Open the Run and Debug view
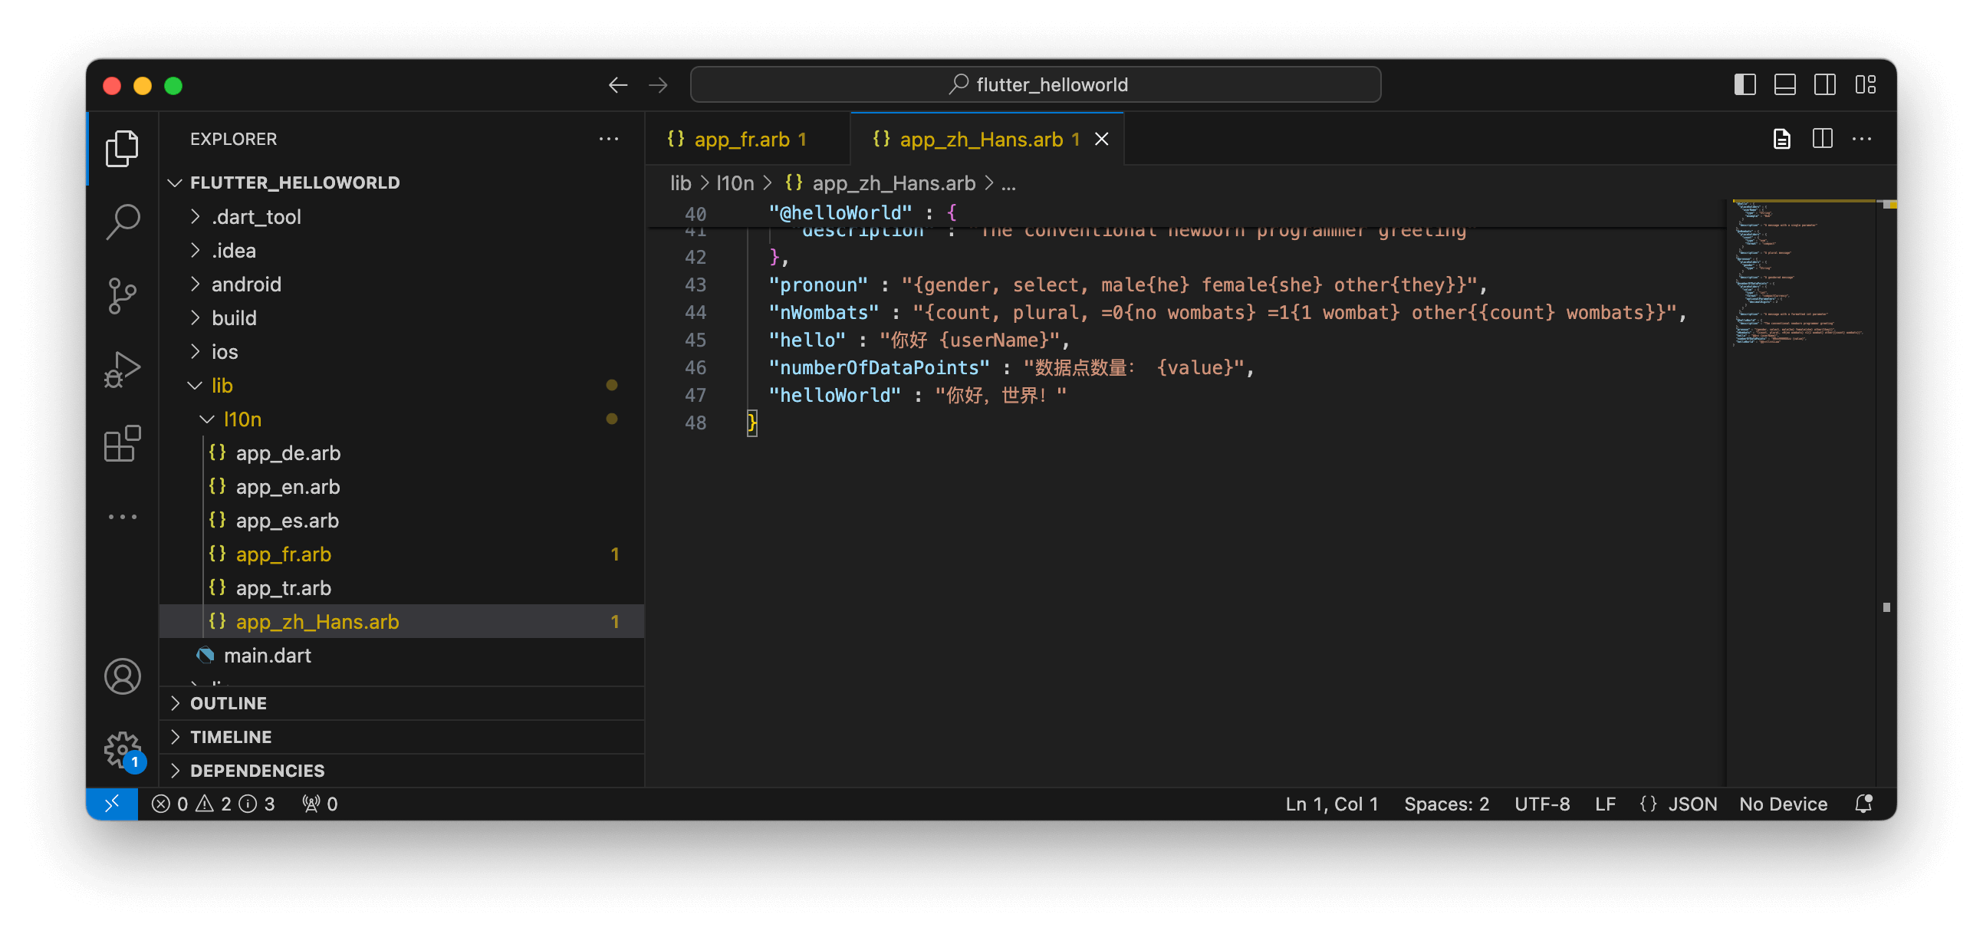Image resolution: width=1983 pixels, height=934 pixels. tap(122, 370)
